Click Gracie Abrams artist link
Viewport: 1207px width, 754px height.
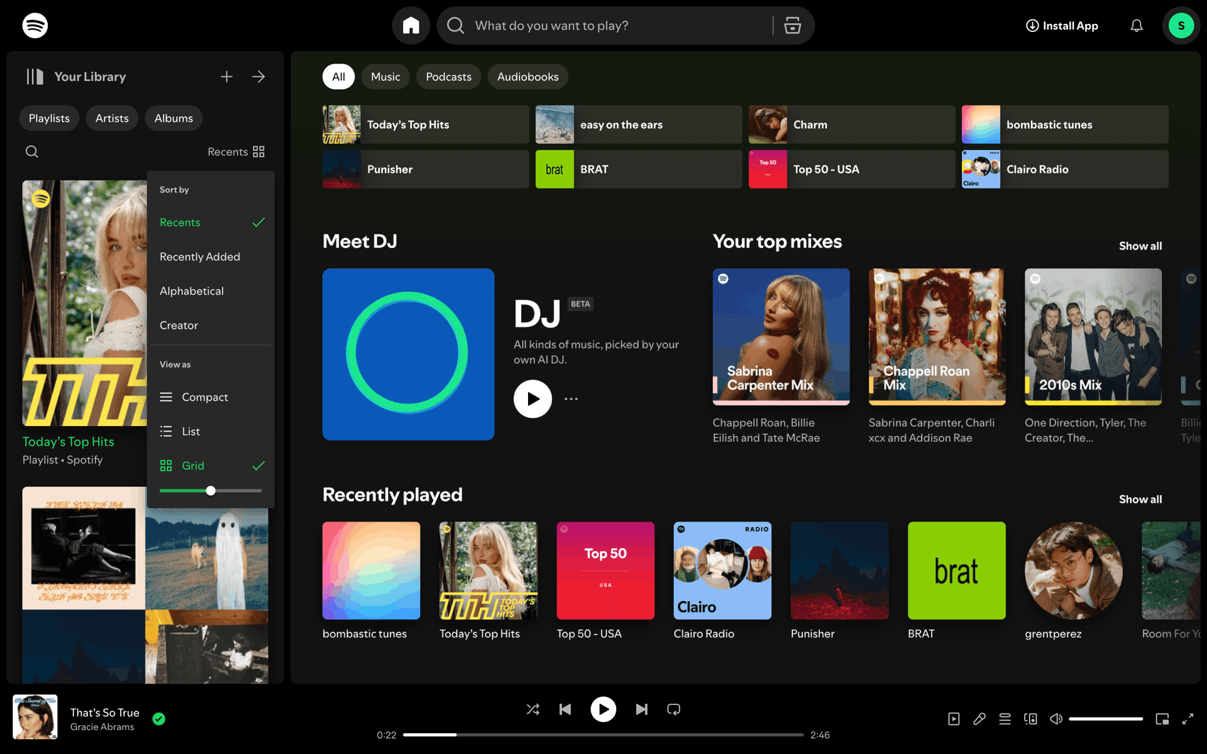tap(102, 727)
